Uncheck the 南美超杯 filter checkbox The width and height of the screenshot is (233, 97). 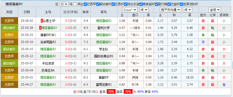click(x=141, y=4)
